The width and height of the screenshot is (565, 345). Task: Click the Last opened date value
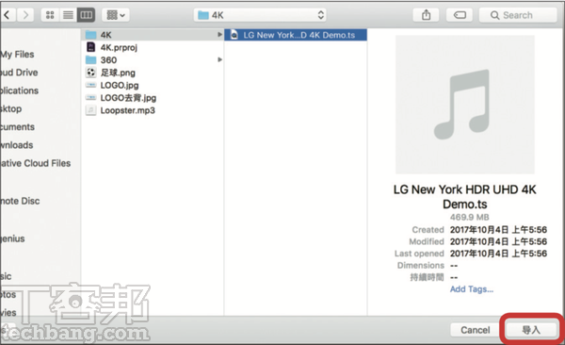[498, 254]
